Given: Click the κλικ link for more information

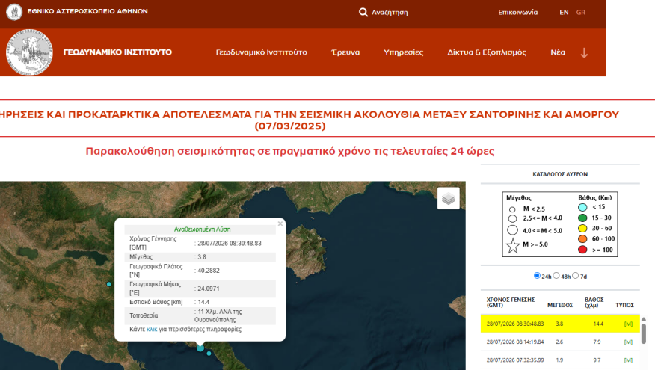Looking at the screenshot, I should click(152, 330).
